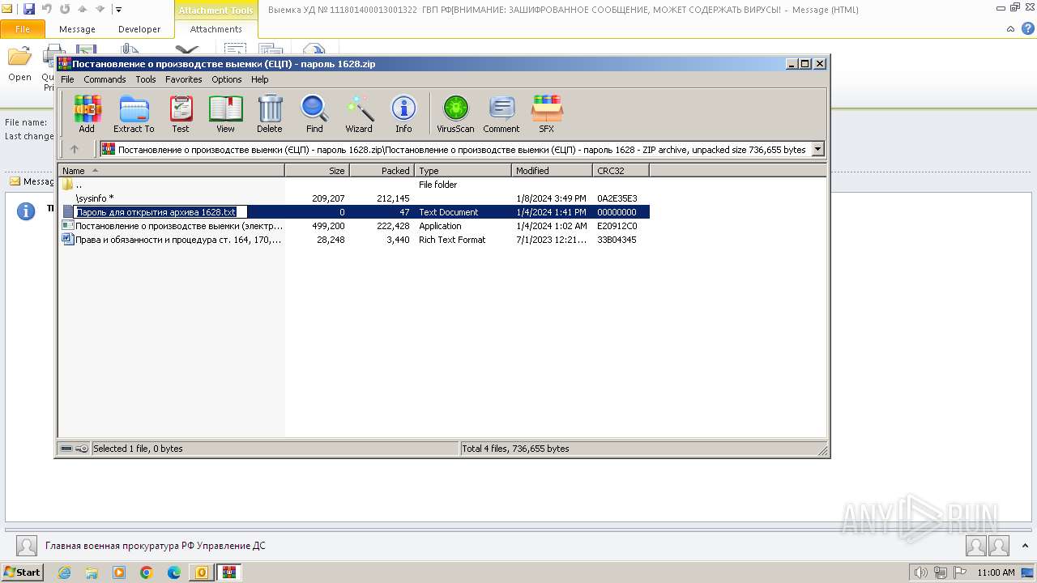Click the Delete trash can icon
Viewport: 1037px width, 583px height.
(270, 114)
